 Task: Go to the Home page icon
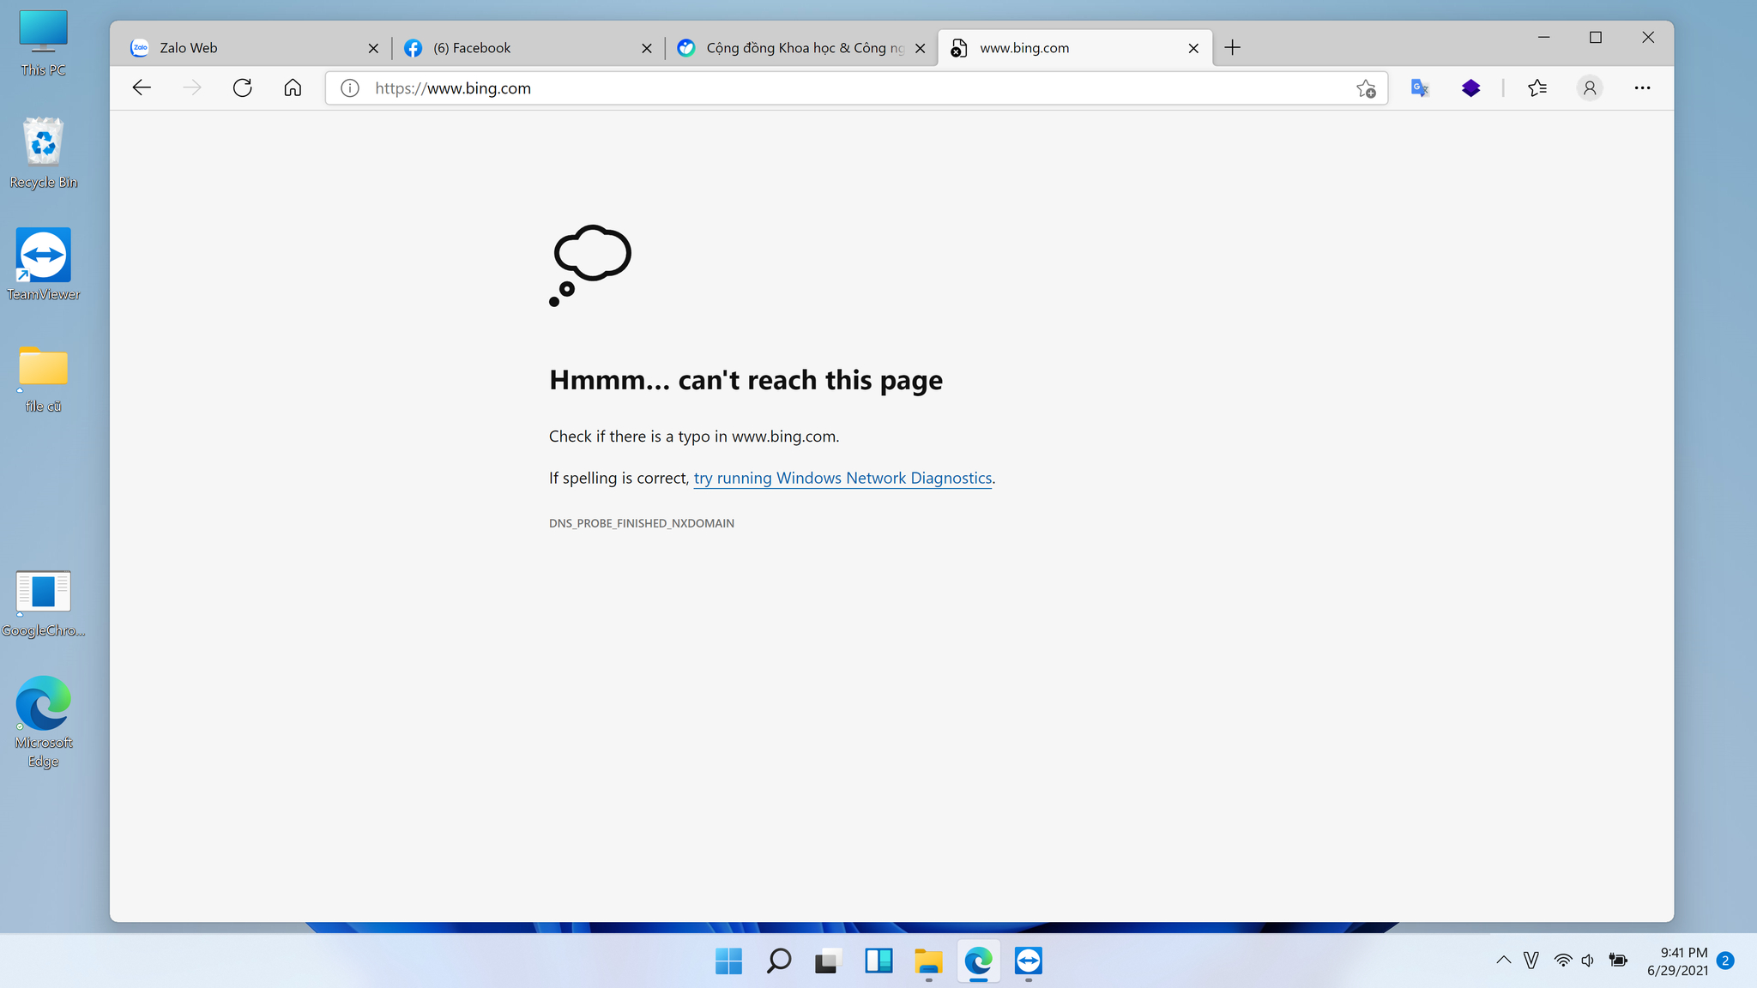point(293,87)
